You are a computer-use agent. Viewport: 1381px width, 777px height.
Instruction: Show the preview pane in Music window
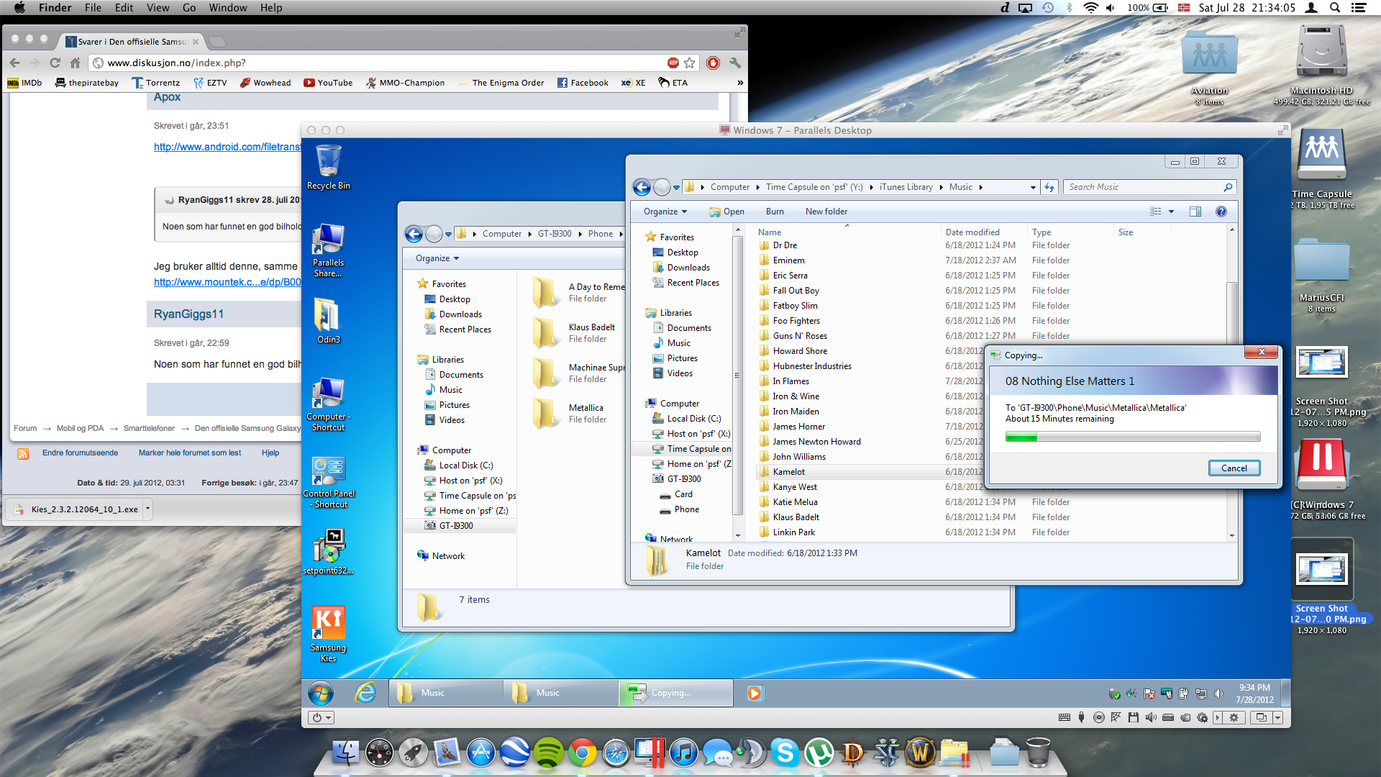pyautogui.click(x=1195, y=212)
